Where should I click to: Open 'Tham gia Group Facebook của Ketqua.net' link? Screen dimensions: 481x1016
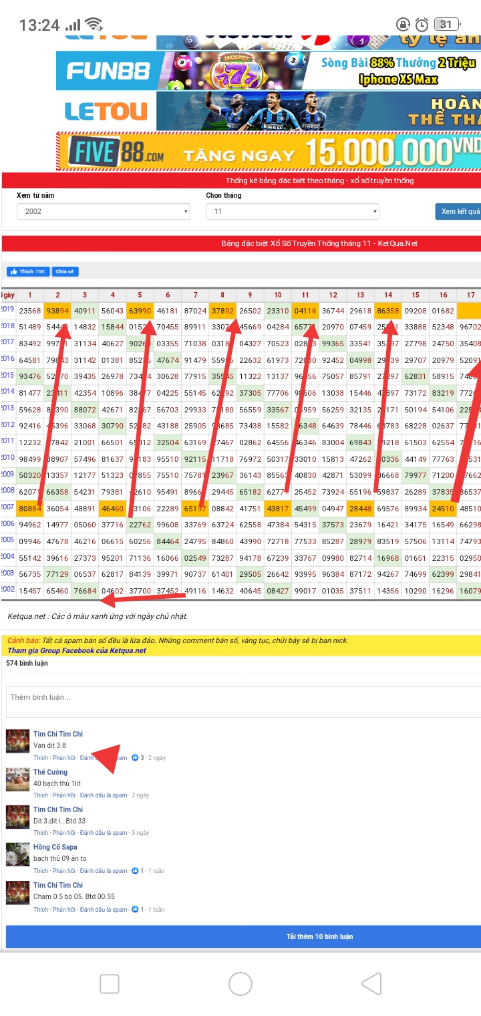click(77, 650)
